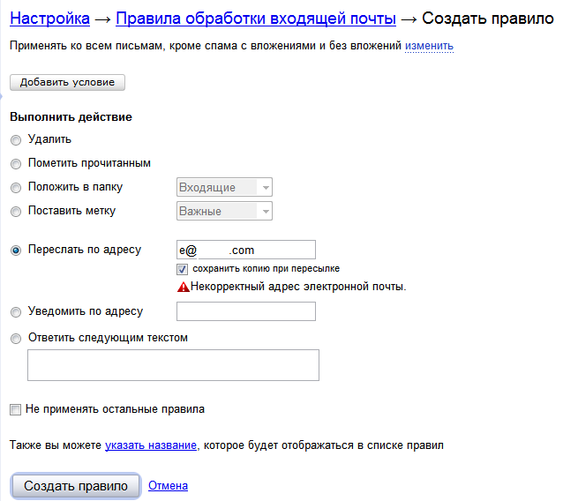Select the Переслать по адресу radio option
Image resolution: width=563 pixels, height=501 pixels.
(x=16, y=250)
